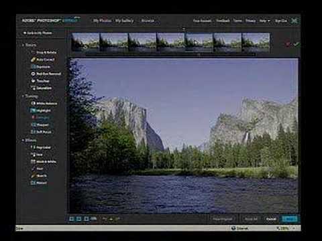Open the My Gallery tab
Image resolution: width=322 pixels, height=241 pixels.
125,21
